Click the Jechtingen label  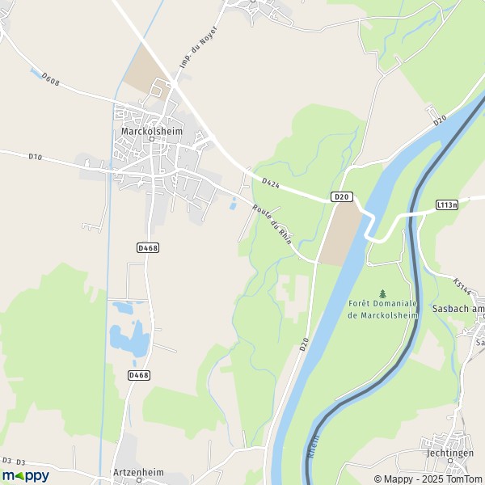(x=450, y=453)
